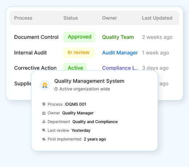Open the Quality Team owner link
Image resolution: width=189 pixels, height=167 pixels.
118,37
